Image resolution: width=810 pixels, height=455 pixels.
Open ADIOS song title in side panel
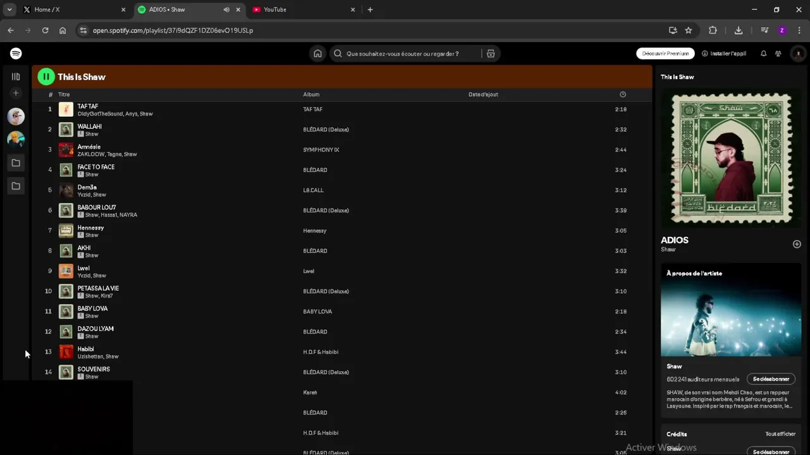675,240
